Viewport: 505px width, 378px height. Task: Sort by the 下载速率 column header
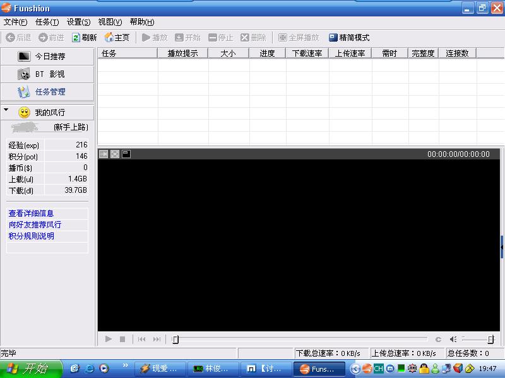(x=307, y=54)
